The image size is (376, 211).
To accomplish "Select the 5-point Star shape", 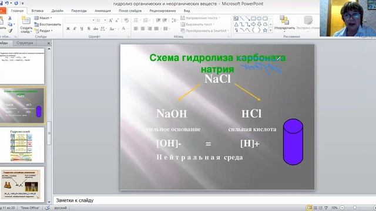I will (265, 30).
